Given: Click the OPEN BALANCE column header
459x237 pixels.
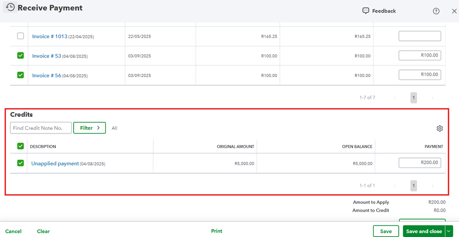Looking at the screenshot, I should click(x=357, y=146).
